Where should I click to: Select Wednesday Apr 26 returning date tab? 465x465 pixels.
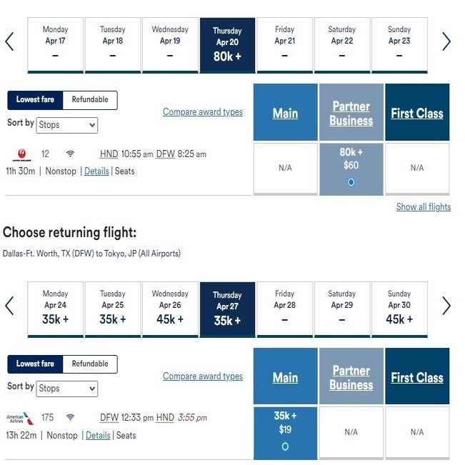point(170,309)
